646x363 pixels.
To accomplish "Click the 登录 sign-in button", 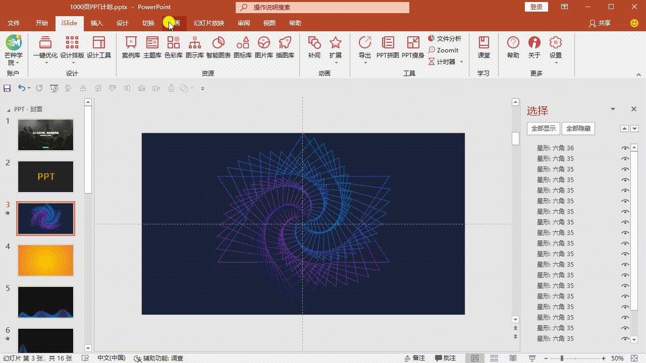I will click(536, 7).
